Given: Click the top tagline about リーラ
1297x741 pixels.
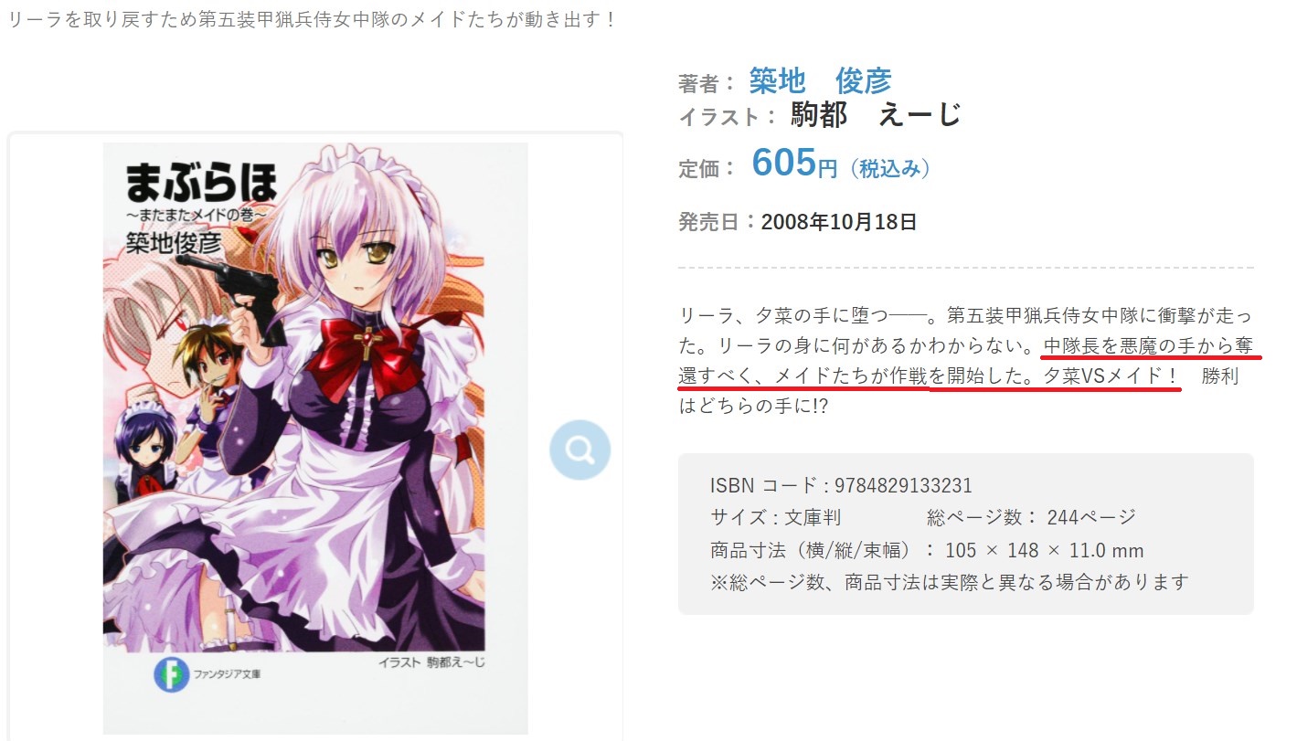Looking at the screenshot, I should pos(312,18).
